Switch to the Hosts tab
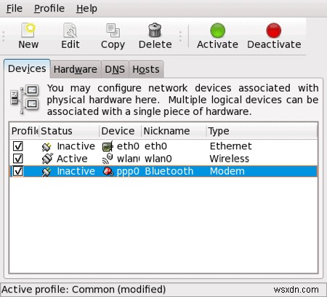Screen dimensions: 327x297 pyautogui.click(x=146, y=69)
